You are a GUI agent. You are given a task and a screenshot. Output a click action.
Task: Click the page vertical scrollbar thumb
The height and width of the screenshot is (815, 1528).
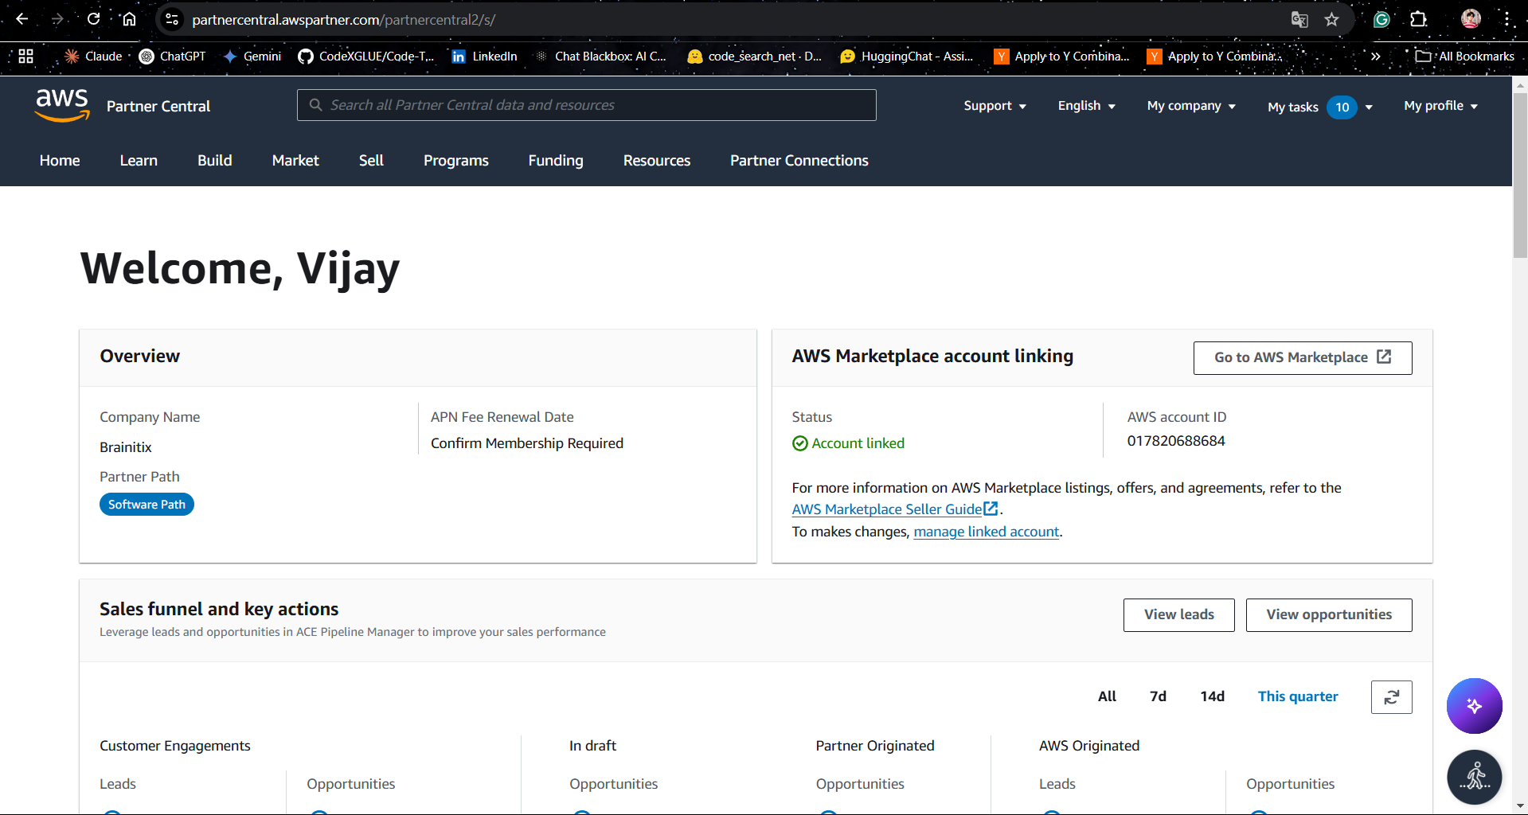click(1520, 175)
